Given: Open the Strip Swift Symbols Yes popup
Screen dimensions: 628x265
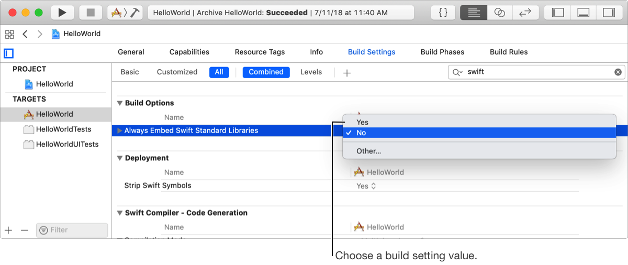Looking at the screenshot, I should click(x=366, y=186).
